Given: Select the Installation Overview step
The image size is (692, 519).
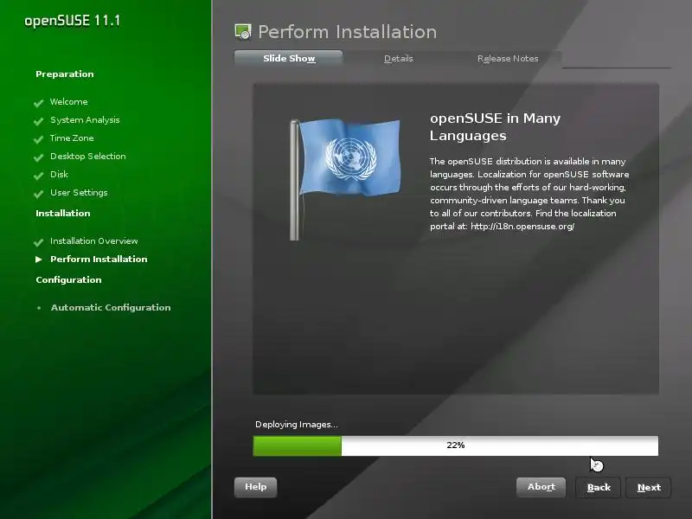Looking at the screenshot, I should [93, 241].
